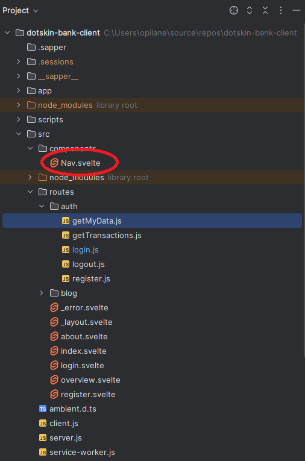Expand the blog folder
Screen dimensions: 305x461
[42, 293]
